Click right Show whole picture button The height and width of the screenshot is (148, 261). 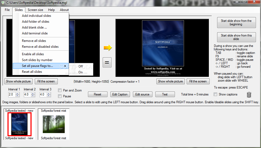[x=170, y=81]
